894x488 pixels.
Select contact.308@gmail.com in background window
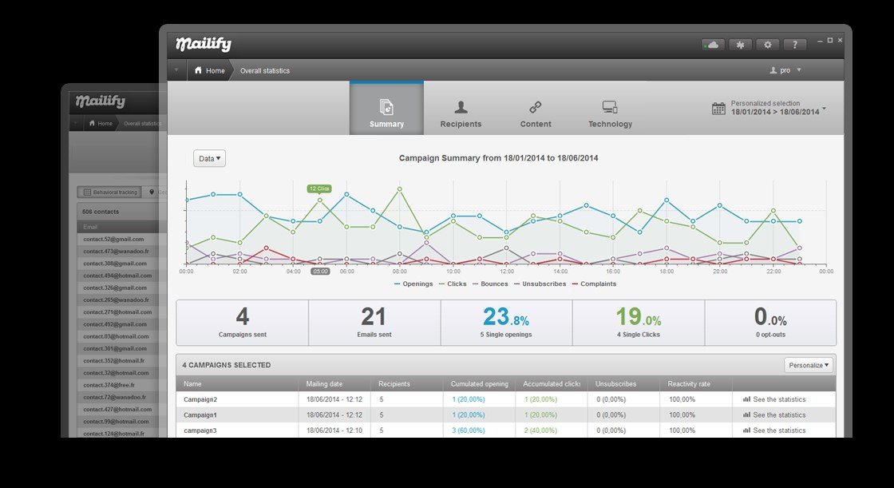[x=115, y=263]
